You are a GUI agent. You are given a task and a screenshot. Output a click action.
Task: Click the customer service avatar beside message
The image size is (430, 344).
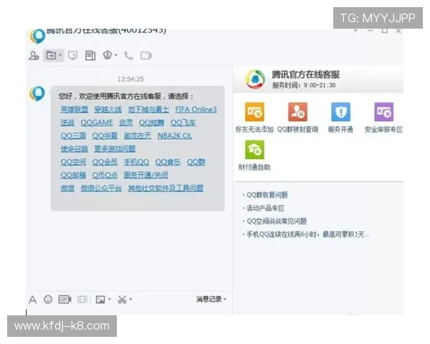point(37,94)
